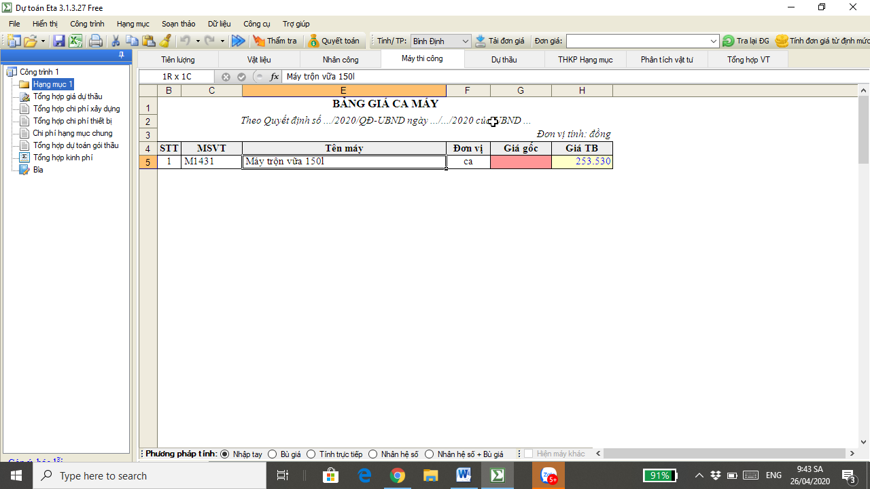The width and height of the screenshot is (870, 489).
Task: Open a file with the folder icon
Action: tap(31, 41)
